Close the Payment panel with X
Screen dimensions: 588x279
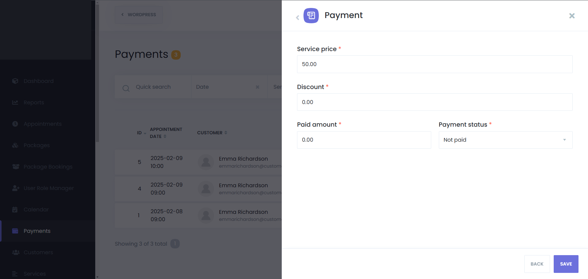[x=572, y=16]
